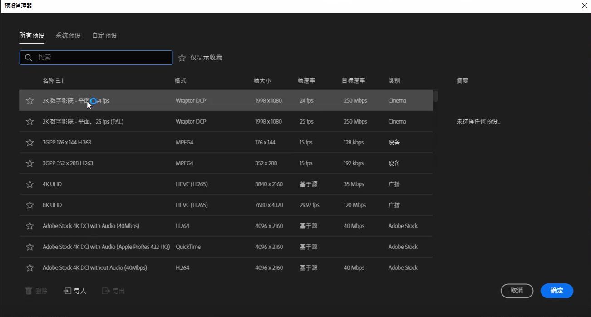Favorite the 4K UHD preset star
Viewport: 591px width, 317px height.
click(30, 184)
